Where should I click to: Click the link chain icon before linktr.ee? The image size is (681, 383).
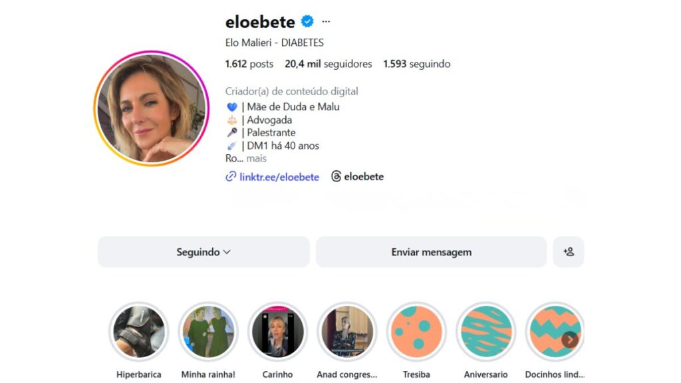point(231,176)
